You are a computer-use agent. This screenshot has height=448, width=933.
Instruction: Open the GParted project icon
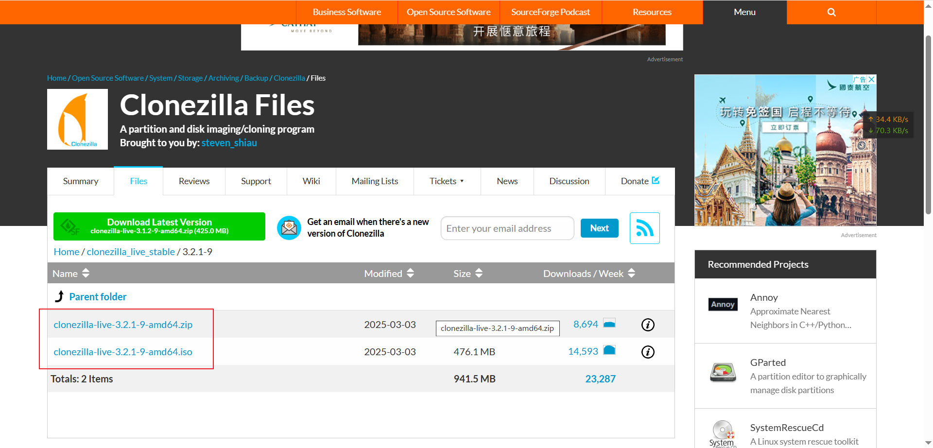point(723,373)
